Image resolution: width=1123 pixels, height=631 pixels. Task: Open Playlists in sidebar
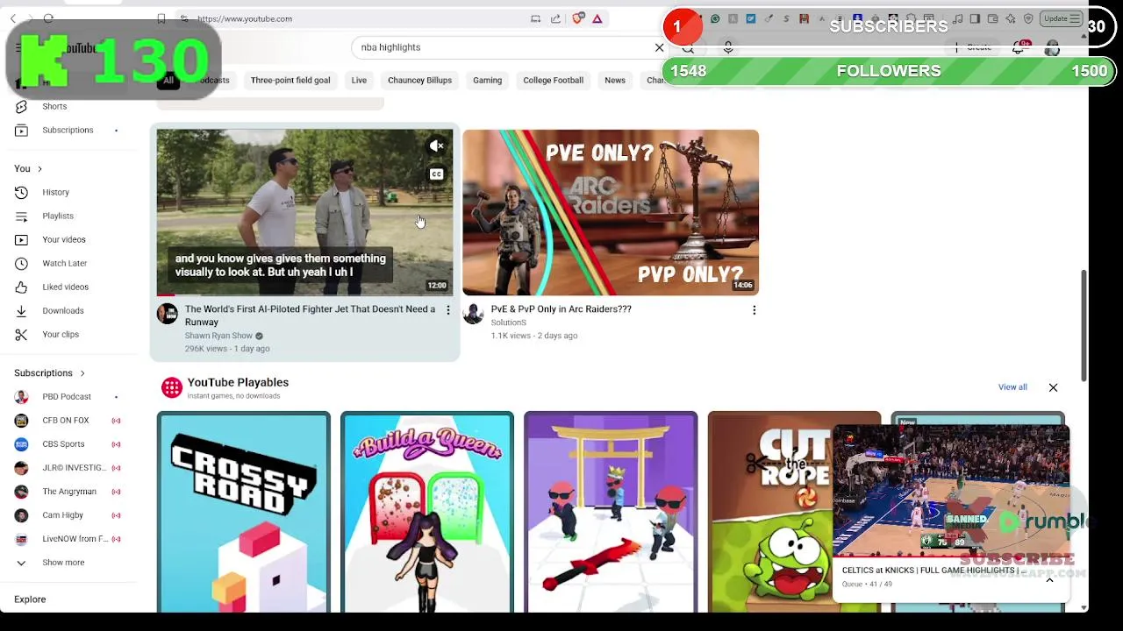[57, 216]
